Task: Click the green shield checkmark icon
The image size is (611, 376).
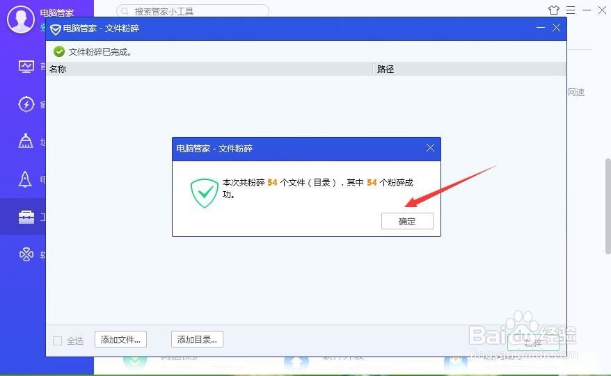Action: 204,193
